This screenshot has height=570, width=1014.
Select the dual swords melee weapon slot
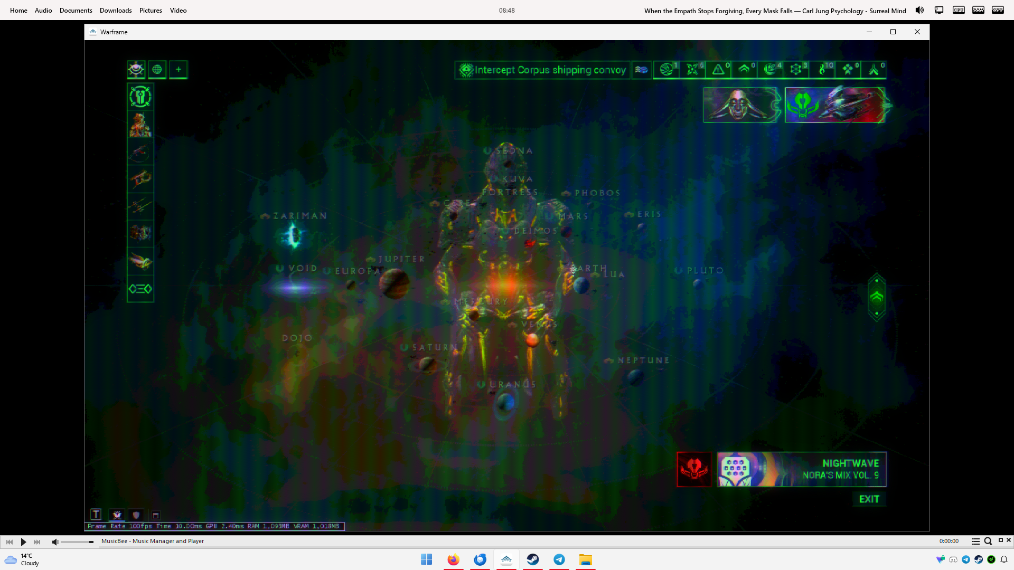tap(140, 207)
